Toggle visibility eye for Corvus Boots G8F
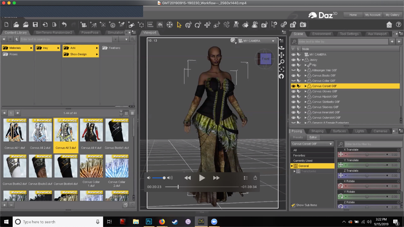Viewport: 404px width, 227px height. pos(293,75)
